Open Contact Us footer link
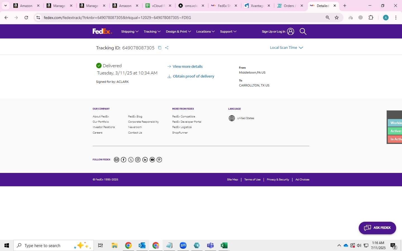The width and height of the screenshot is (402, 251). tap(135, 133)
